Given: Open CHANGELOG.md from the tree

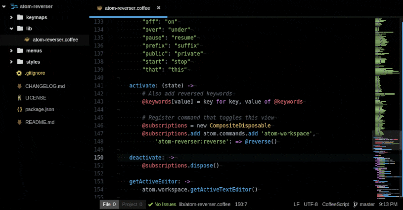Looking at the screenshot, I should (x=45, y=86).
